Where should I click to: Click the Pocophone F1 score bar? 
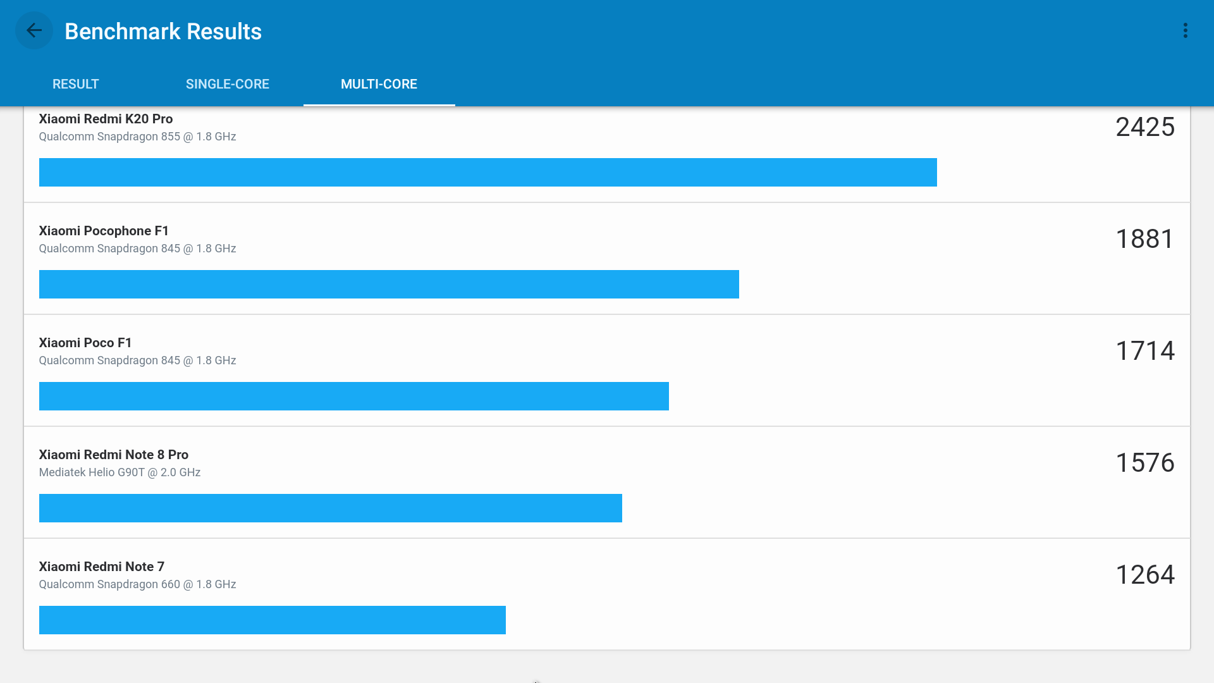tap(389, 285)
